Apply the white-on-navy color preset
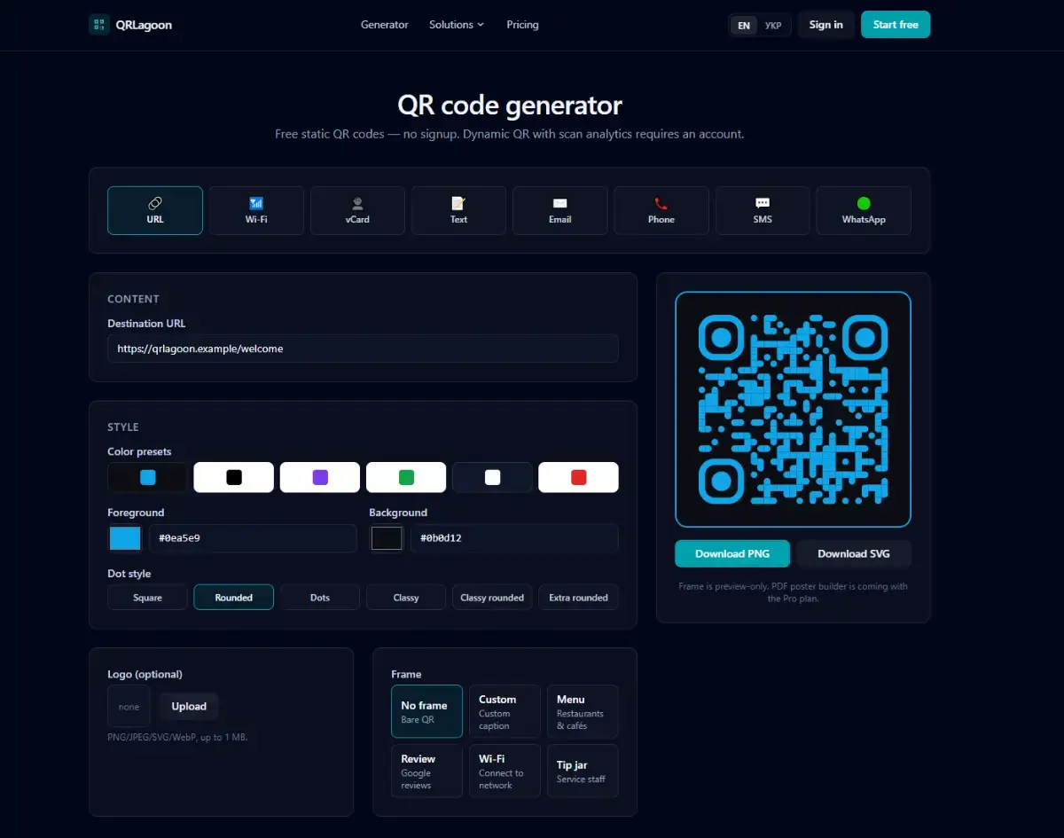Screen dimensions: 1064x838 click(x=492, y=477)
